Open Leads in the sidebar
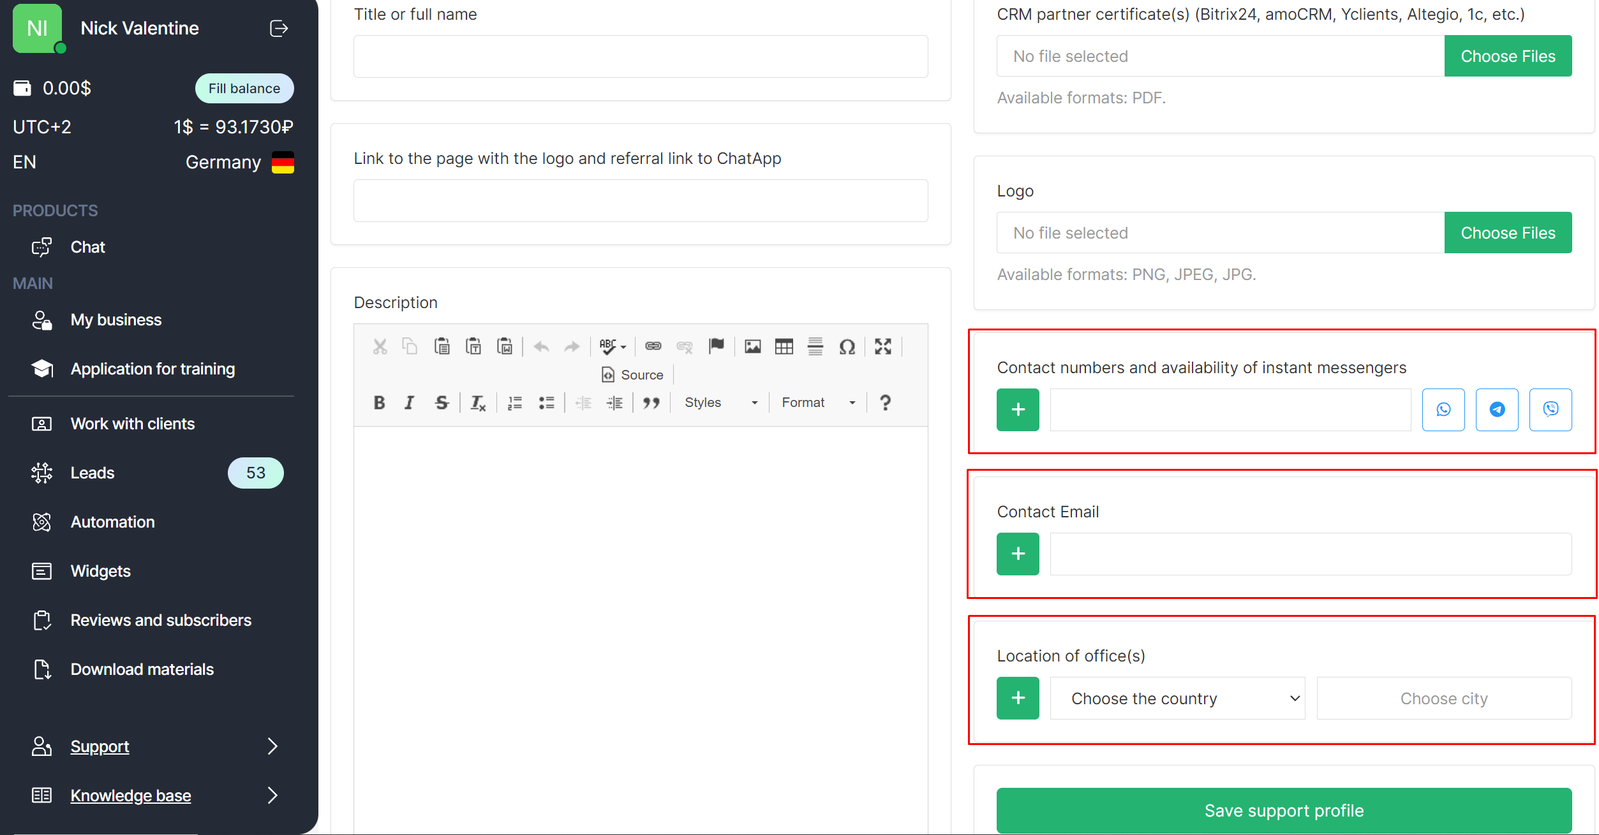The height and width of the screenshot is (835, 1599). (93, 473)
